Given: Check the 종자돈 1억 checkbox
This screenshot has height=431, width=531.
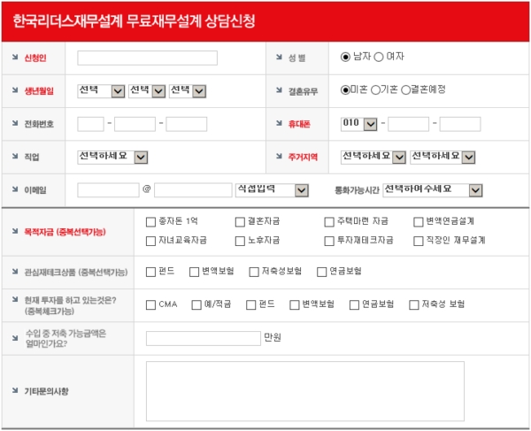Looking at the screenshot, I should [x=150, y=222].
